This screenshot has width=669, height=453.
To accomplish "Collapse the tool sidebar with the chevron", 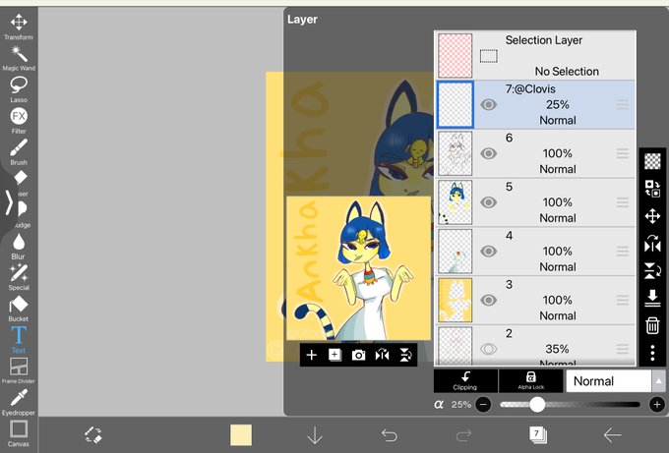I will click(x=9, y=202).
